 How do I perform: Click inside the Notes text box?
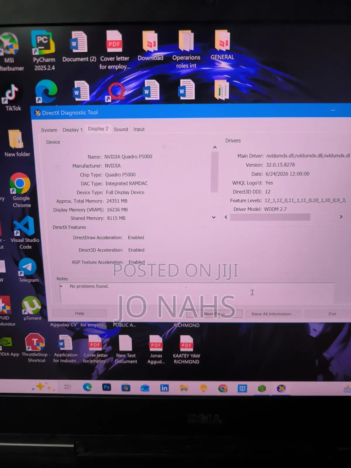(x=197, y=293)
